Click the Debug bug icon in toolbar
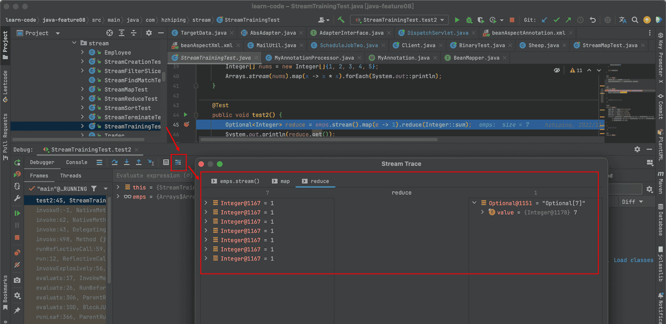This screenshot has height=324, width=666. pos(469,20)
